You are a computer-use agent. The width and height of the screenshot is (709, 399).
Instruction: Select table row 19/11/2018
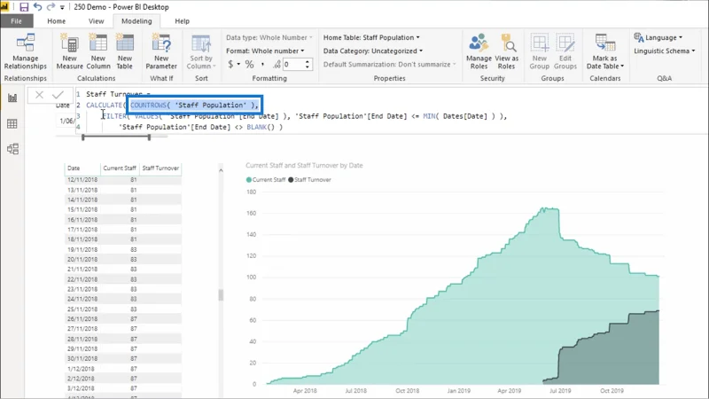coord(123,249)
